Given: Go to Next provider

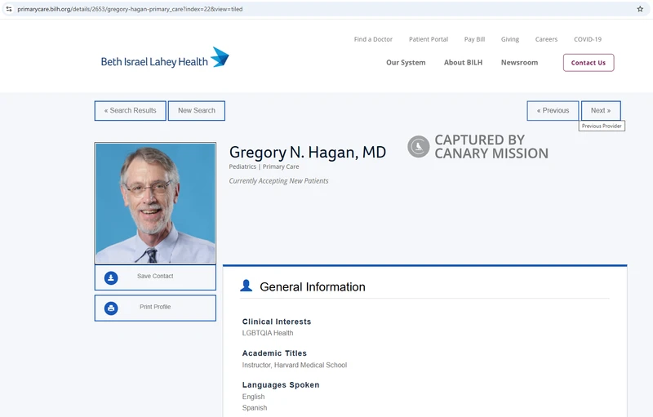Looking at the screenshot, I should coord(601,111).
